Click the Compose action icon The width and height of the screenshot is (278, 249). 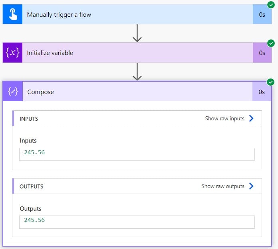click(x=13, y=91)
